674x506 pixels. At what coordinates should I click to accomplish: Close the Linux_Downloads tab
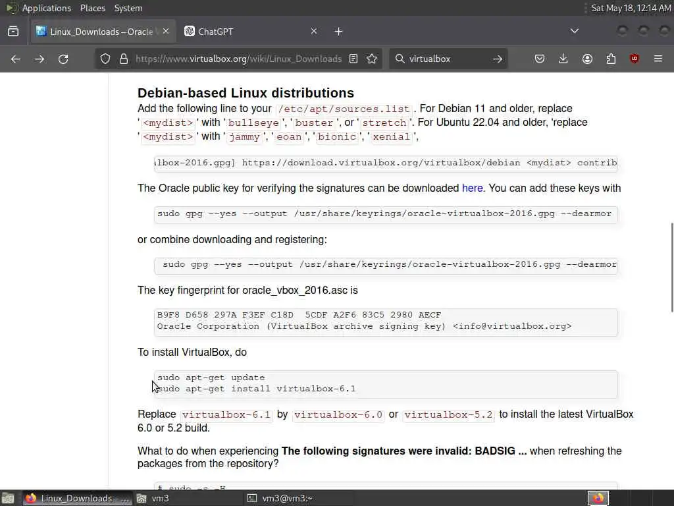166,32
